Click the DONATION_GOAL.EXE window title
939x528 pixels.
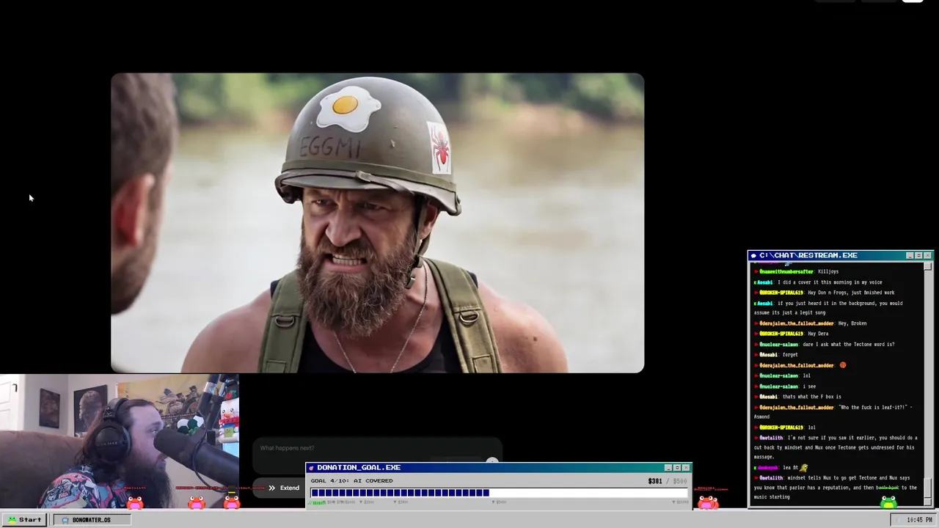point(359,468)
